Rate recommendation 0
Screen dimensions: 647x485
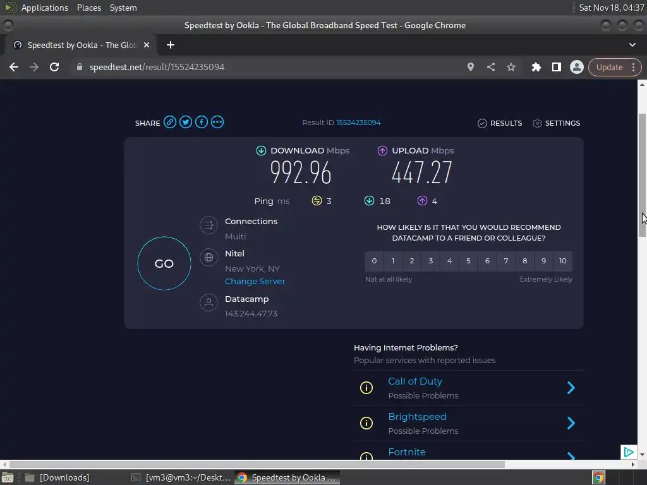tap(374, 261)
